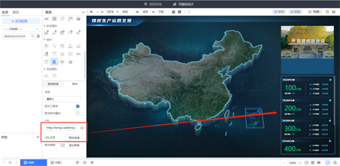Viewport: 340px width, 166px height.
Task: Enable the 联动条件叠加 checkbox
Action: point(78,113)
